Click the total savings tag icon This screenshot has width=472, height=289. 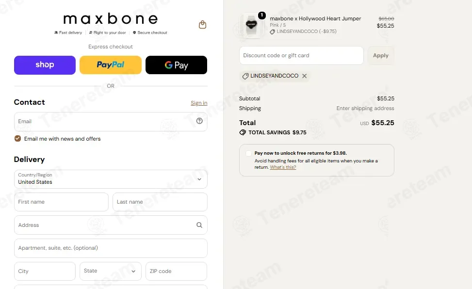click(243, 132)
